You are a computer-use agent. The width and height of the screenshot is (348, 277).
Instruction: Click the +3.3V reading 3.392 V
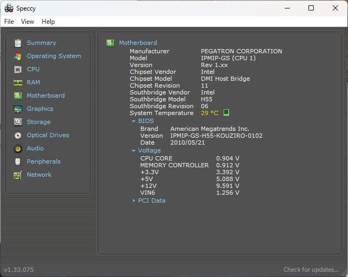228,172
